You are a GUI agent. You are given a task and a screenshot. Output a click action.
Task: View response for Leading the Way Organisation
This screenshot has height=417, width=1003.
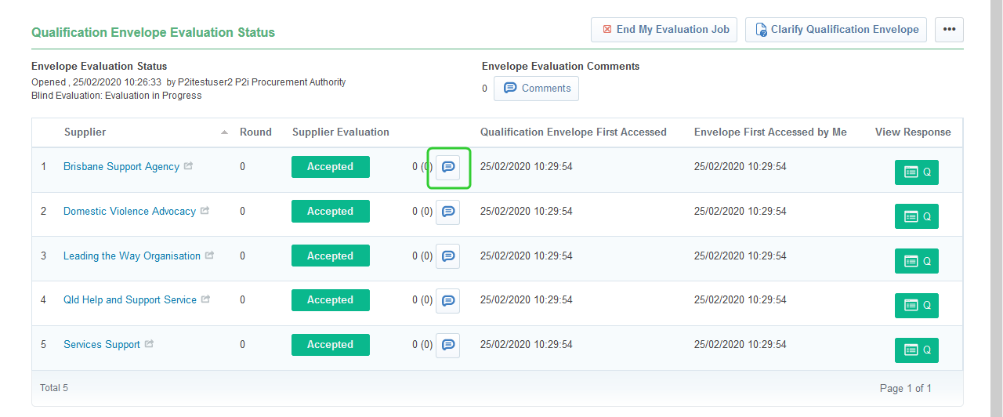tap(916, 261)
